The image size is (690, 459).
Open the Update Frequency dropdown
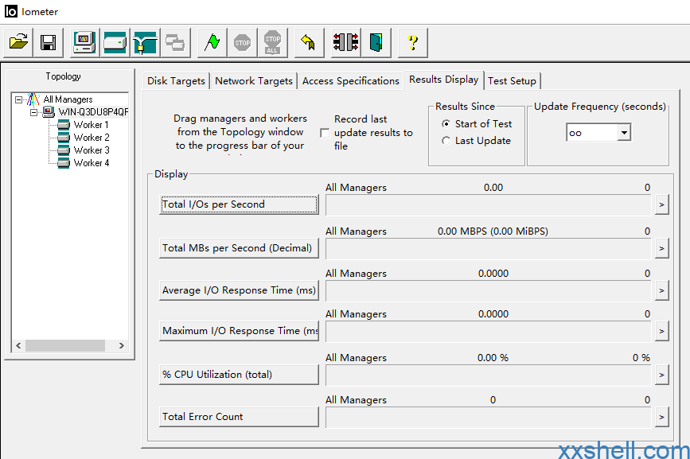(x=624, y=132)
